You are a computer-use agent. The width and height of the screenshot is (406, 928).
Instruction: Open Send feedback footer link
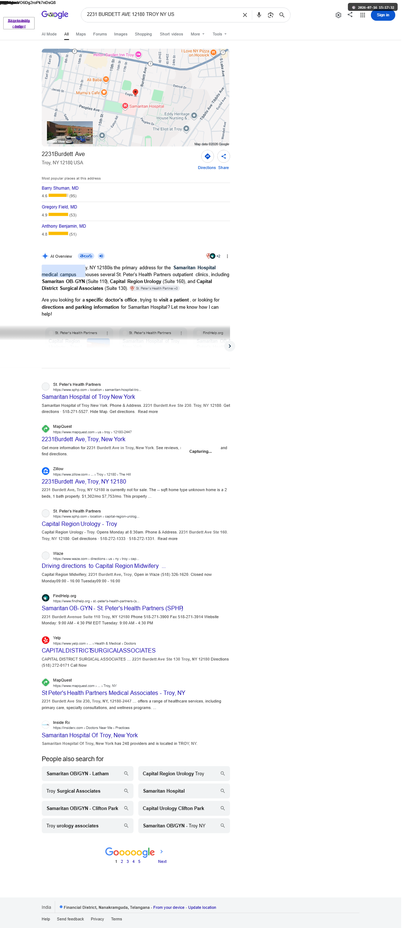(70, 919)
